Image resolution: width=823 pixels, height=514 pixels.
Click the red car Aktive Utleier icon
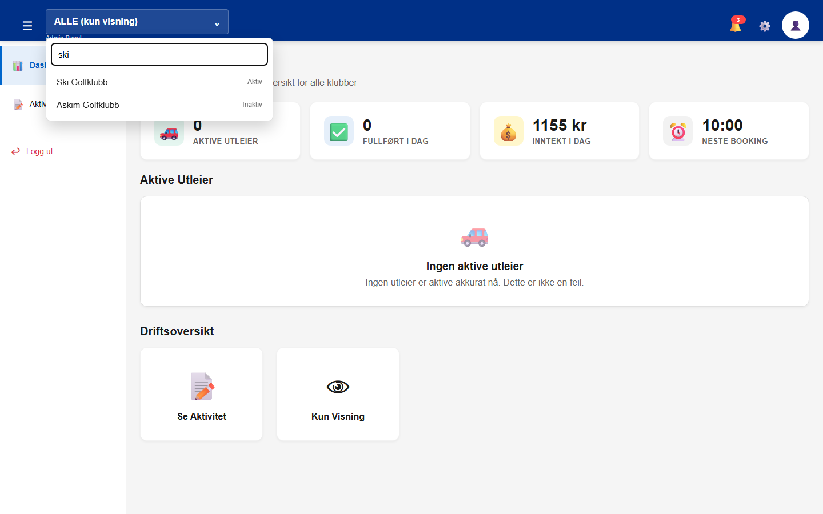point(169,134)
